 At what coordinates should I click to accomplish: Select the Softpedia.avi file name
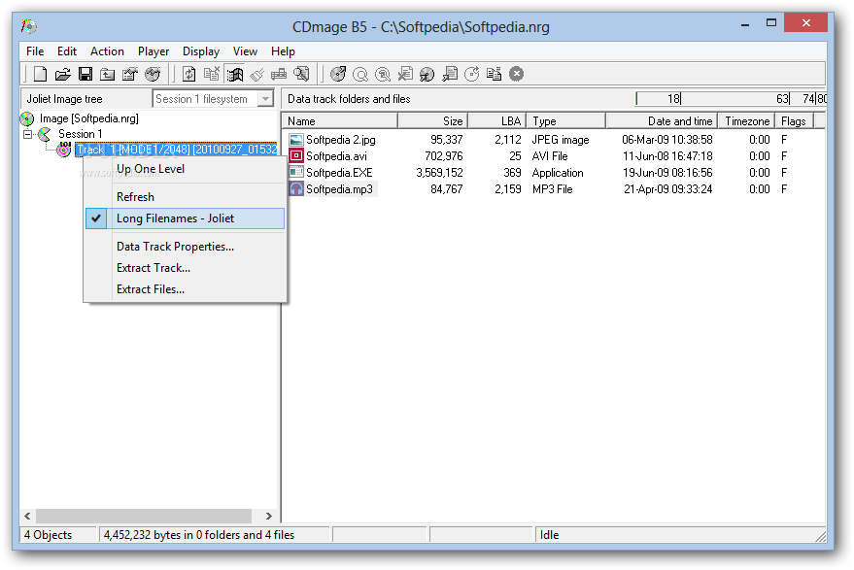(336, 156)
